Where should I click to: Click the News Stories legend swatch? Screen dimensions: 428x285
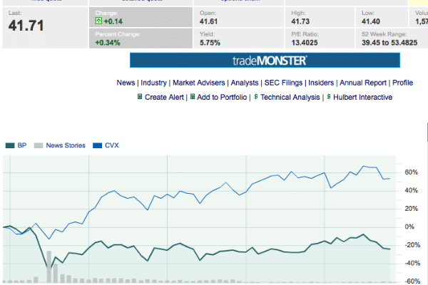click(x=39, y=145)
